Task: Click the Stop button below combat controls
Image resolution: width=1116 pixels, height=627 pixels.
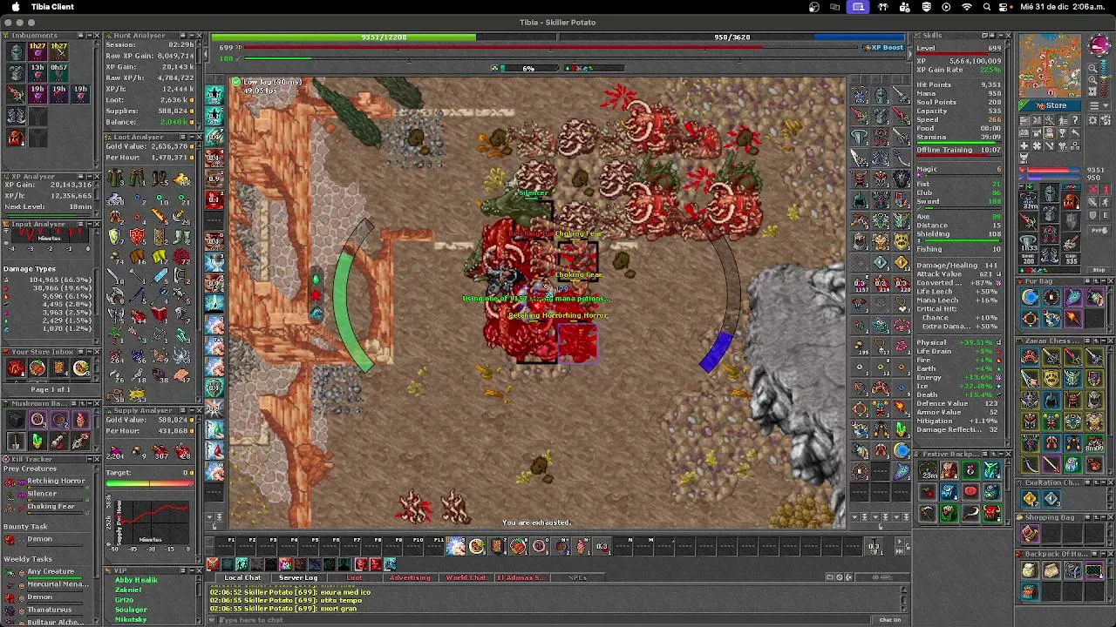Action: [x=1099, y=270]
